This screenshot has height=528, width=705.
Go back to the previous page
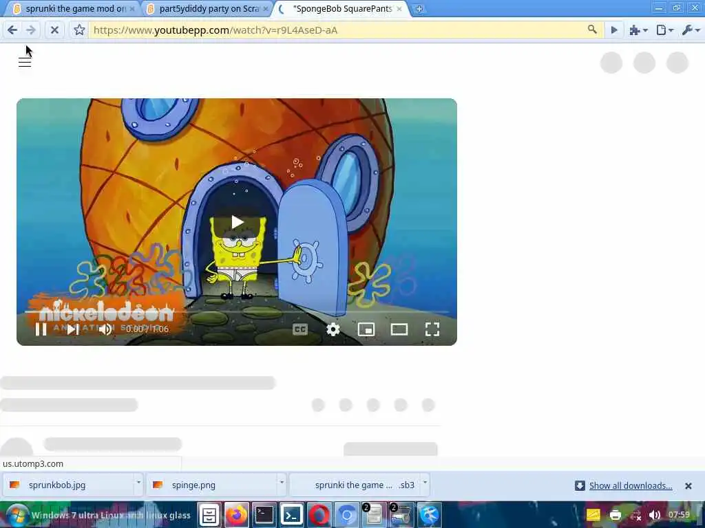click(12, 30)
